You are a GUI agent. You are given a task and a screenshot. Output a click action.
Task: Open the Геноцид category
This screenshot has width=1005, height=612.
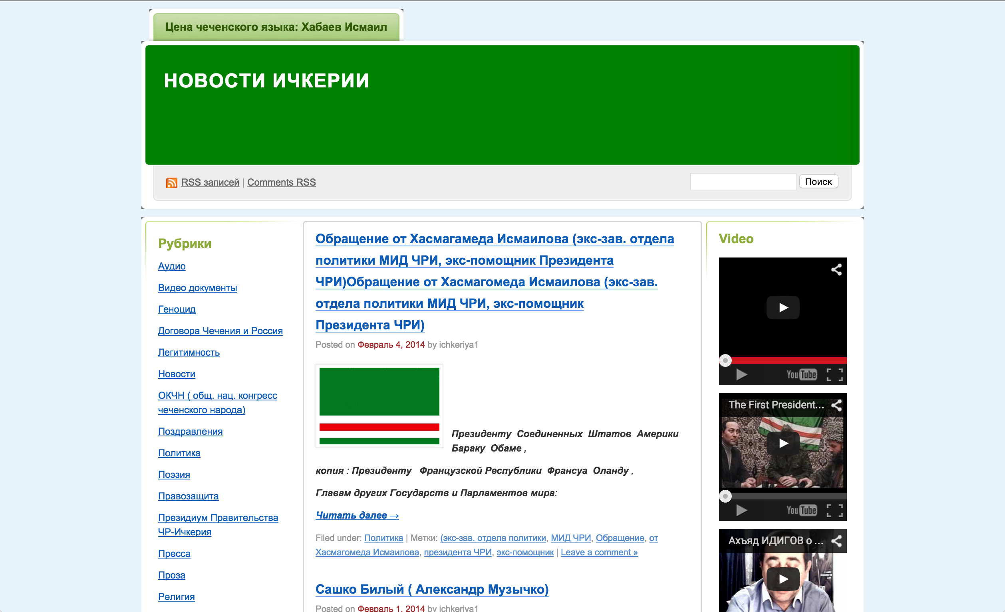click(x=177, y=309)
